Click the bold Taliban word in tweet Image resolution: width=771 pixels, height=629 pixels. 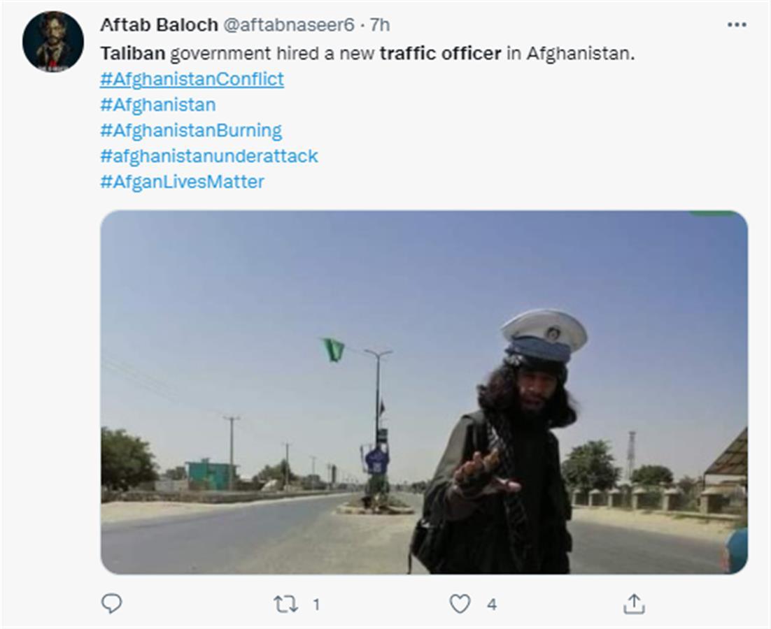(133, 53)
